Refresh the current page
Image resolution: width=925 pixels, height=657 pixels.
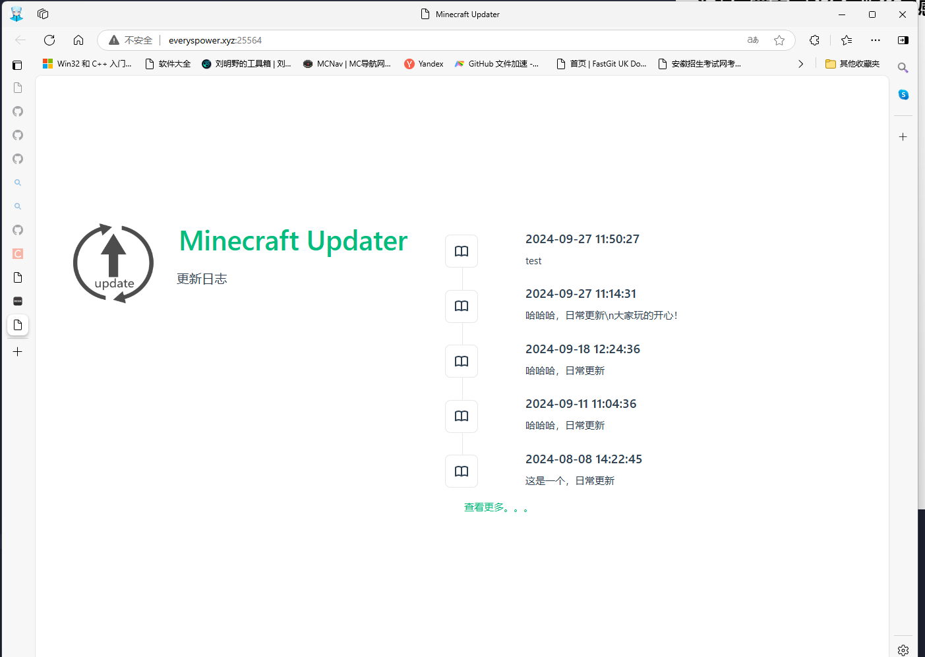pos(49,40)
